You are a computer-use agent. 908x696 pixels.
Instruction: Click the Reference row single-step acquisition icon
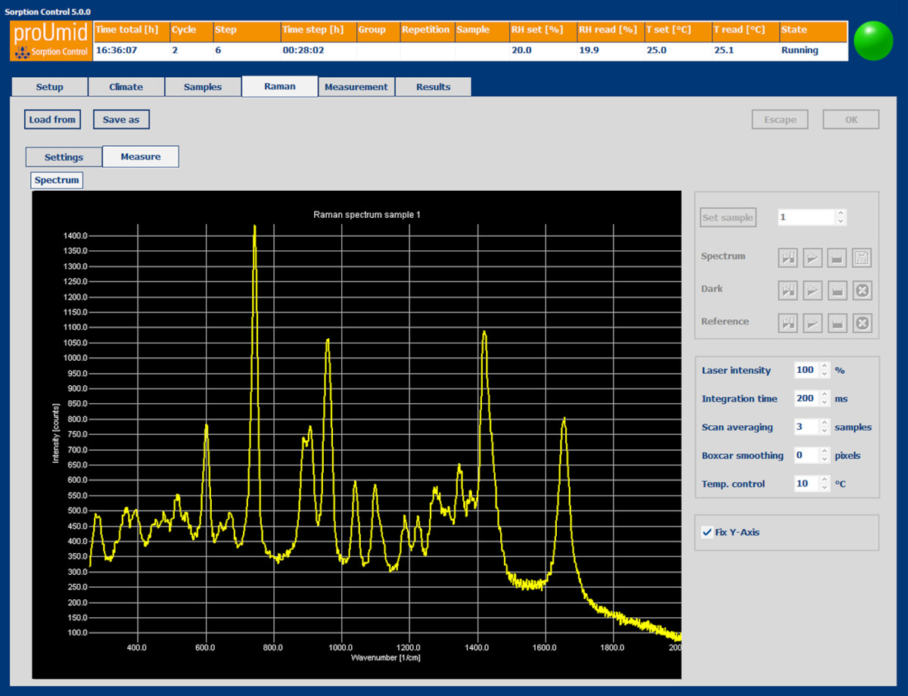(788, 323)
